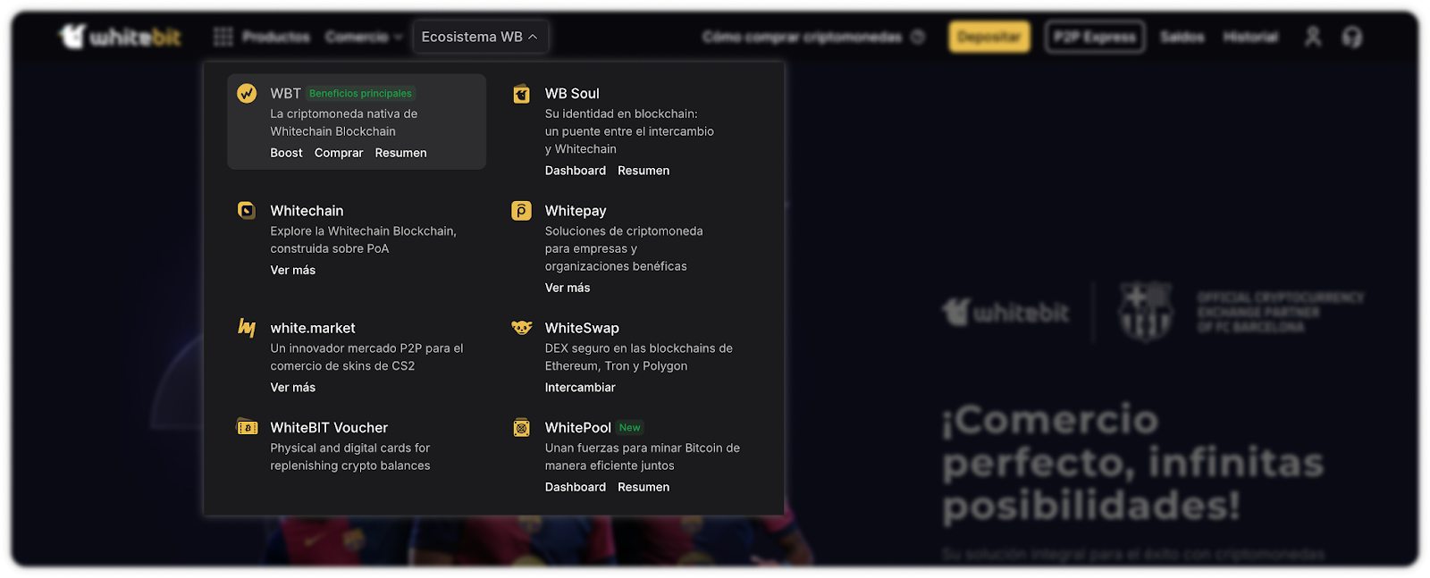1430x578 pixels.
Task: Click the yellow Depositar button
Action: 989,37
